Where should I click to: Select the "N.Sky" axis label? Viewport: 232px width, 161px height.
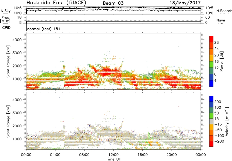point(6,11)
